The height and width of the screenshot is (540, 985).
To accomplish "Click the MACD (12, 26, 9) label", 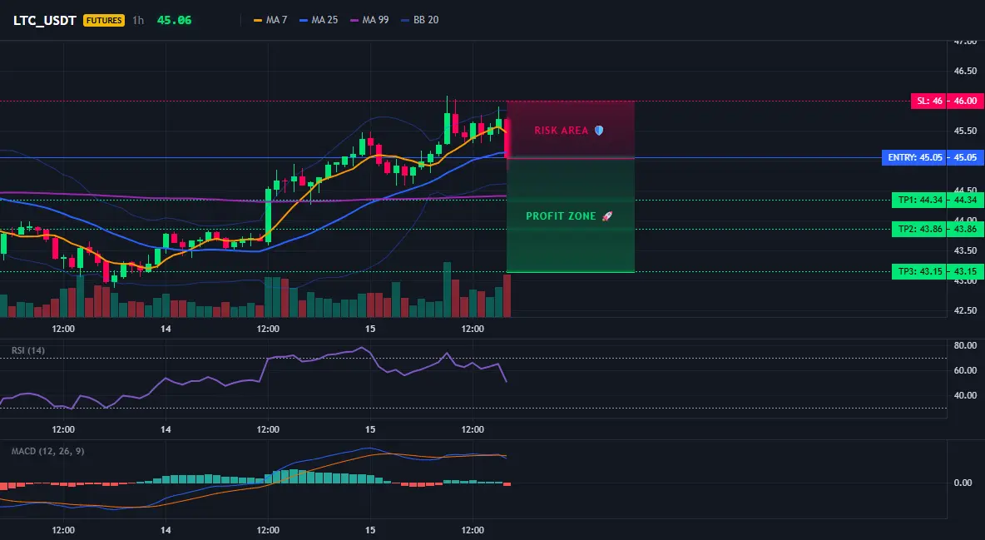I will pyautogui.click(x=47, y=451).
